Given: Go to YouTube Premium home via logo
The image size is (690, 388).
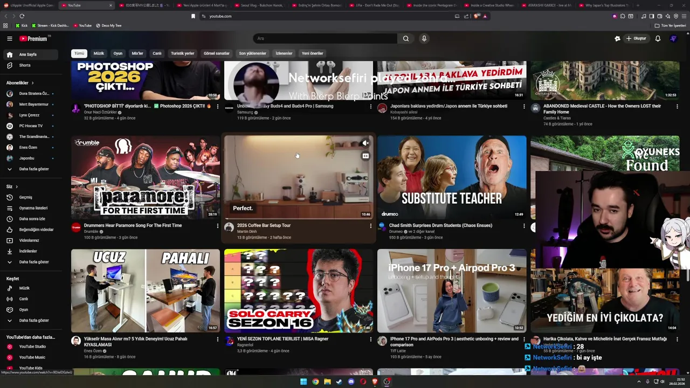Looking at the screenshot, I should coord(34,38).
